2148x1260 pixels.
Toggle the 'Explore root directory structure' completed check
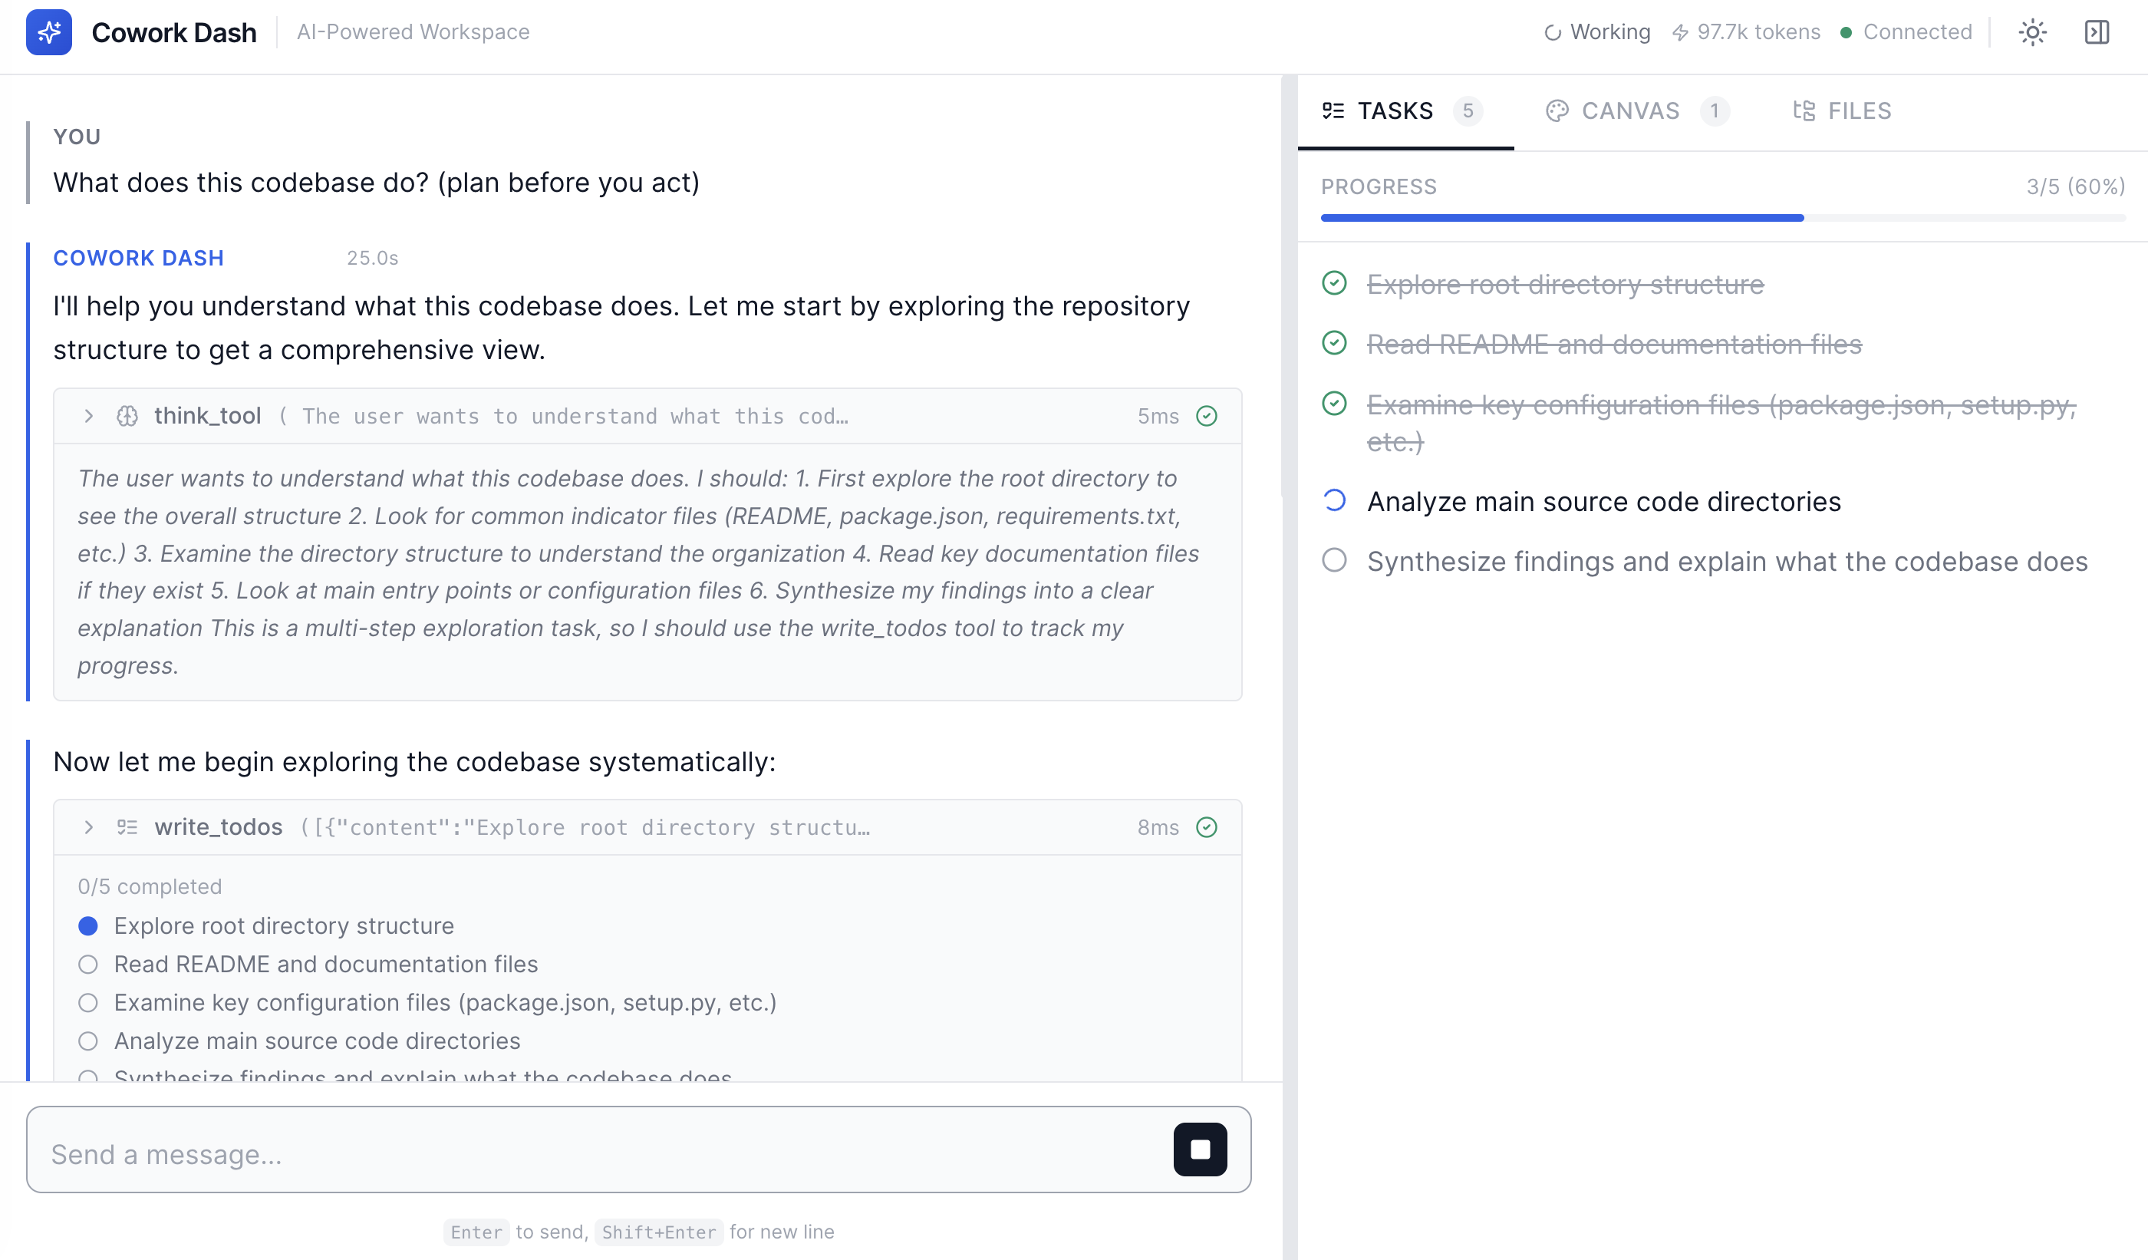(1334, 283)
